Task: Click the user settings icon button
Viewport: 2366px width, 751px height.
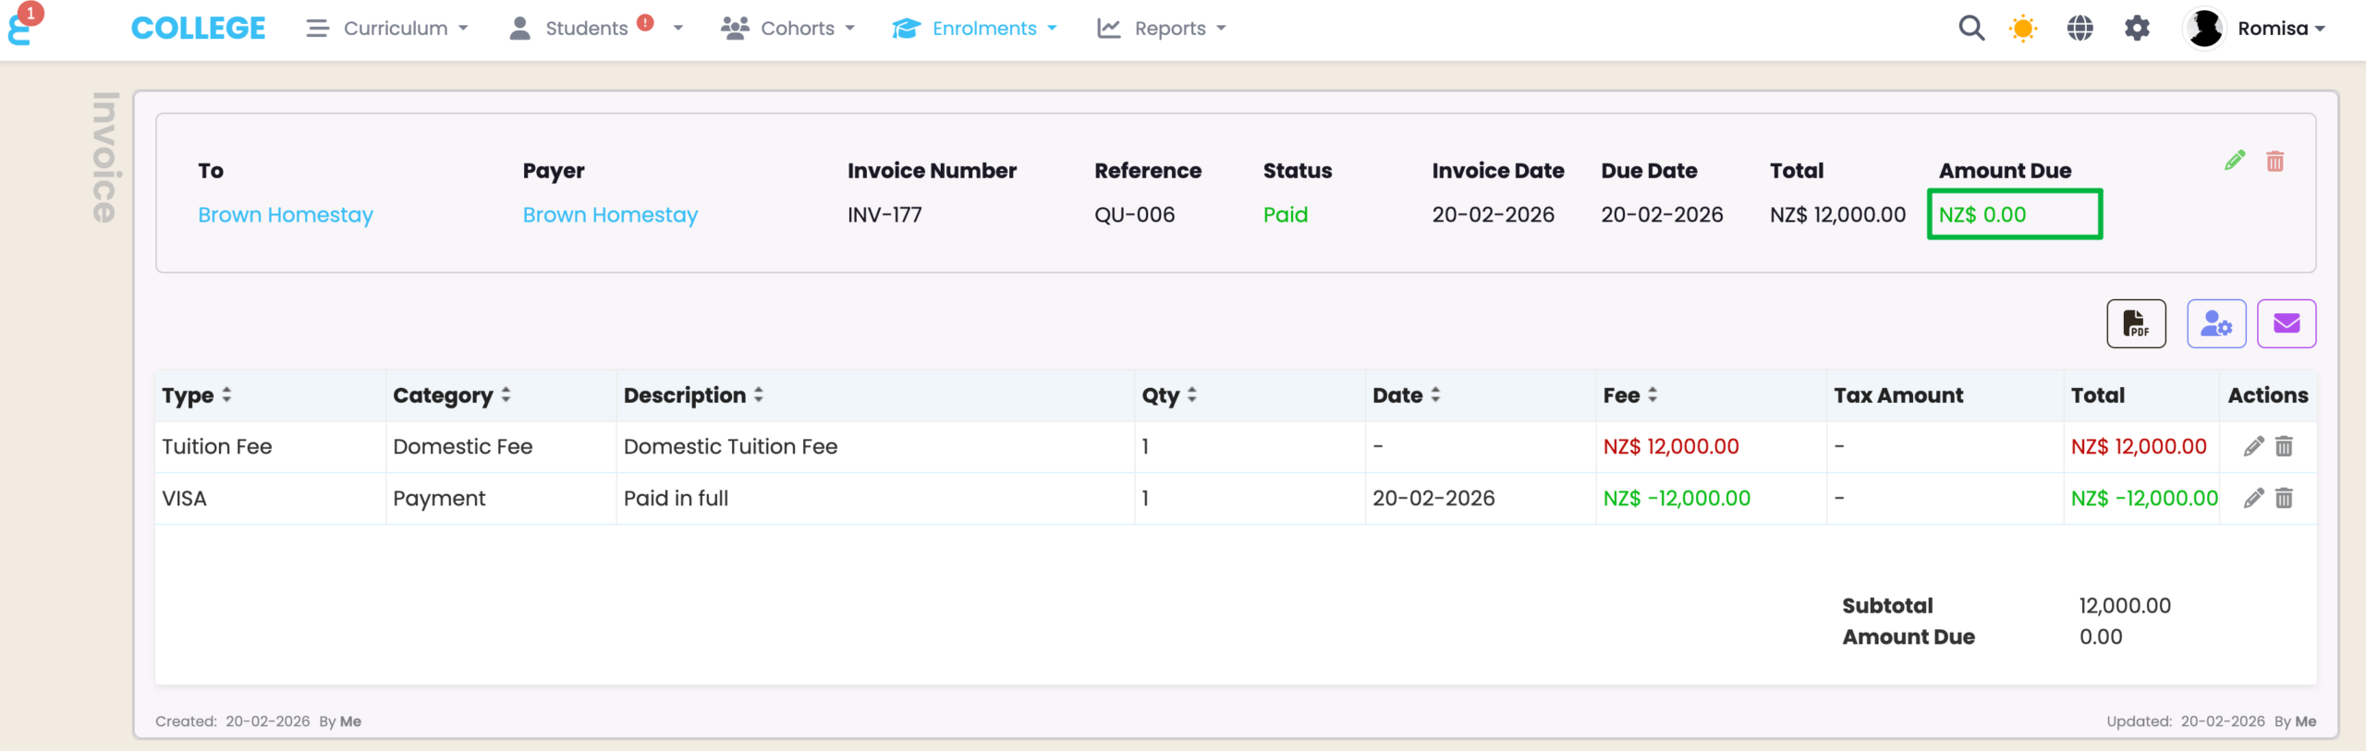Action: [x=2215, y=323]
